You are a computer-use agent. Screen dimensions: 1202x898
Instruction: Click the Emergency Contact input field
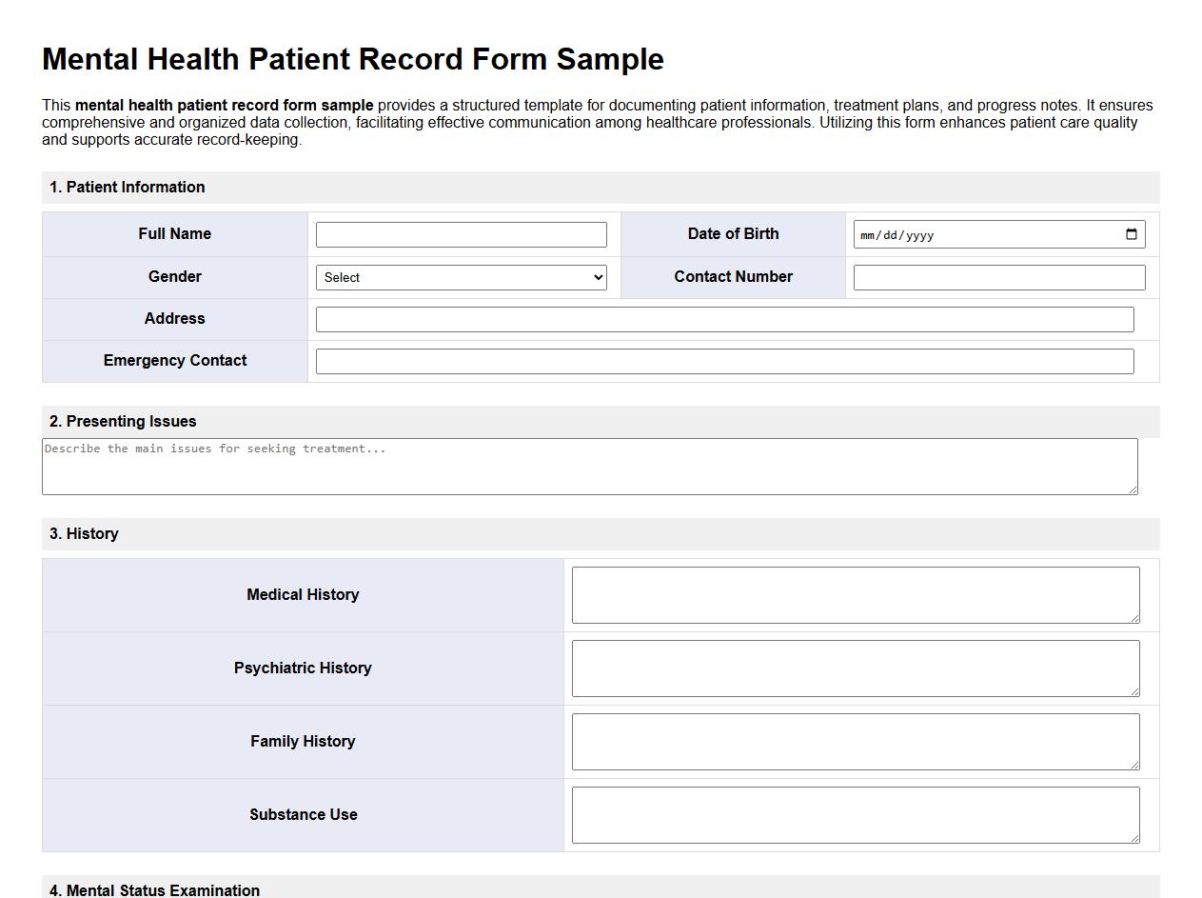(x=725, y=361)
